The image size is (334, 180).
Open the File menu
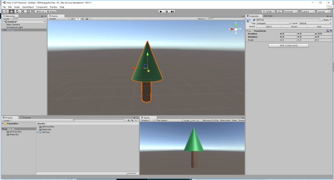4,7
